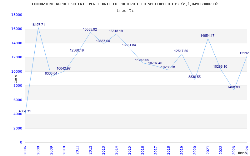Click the 2012 x-axis year label
The image size is (250, 156).
coord(90,150)
